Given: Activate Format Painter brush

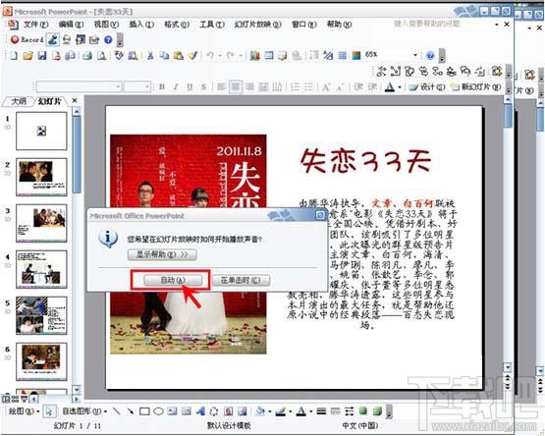Looking at the screenshot, I should (192, 55).
